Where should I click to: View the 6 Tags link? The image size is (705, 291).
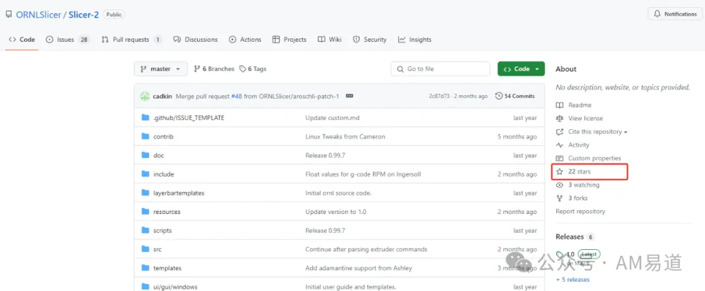coord(253,69)
